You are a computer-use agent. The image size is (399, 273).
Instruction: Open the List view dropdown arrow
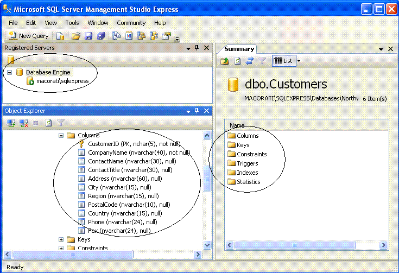[299, 61]
